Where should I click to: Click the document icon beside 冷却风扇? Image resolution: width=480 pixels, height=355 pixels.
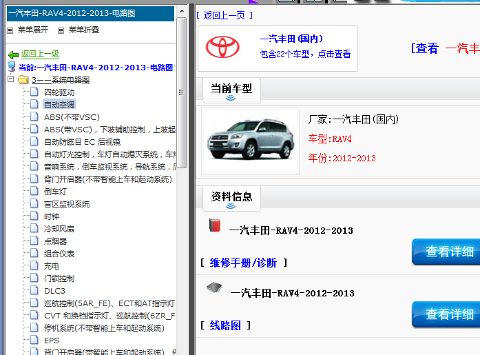pyautogui.click(x=34, y=228)
